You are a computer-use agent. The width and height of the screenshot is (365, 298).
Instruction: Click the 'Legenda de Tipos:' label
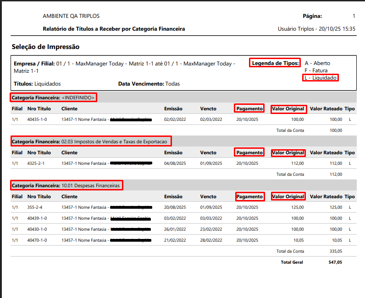pyautogui.click(x=275, y=63)
